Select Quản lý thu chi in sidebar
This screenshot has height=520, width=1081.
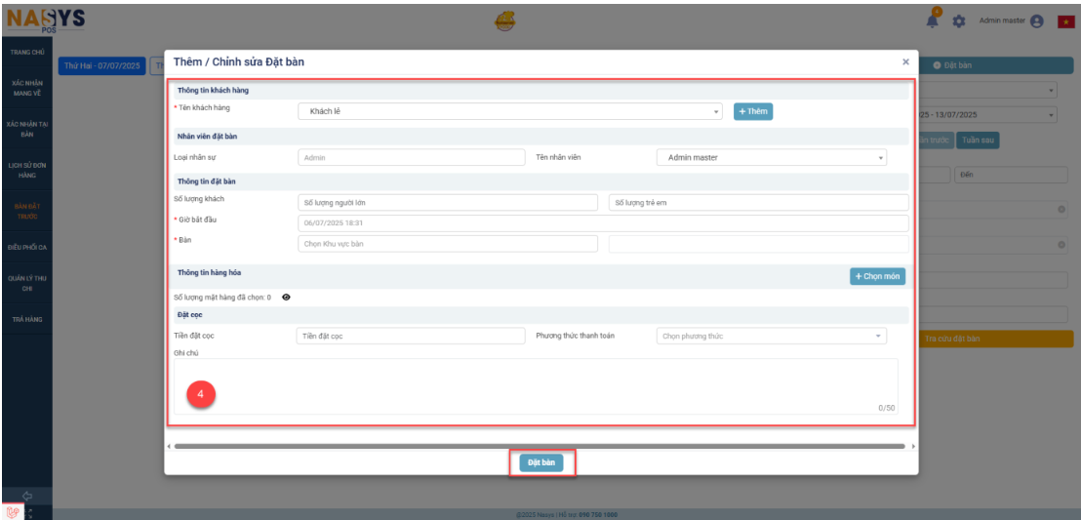point(26,283)
